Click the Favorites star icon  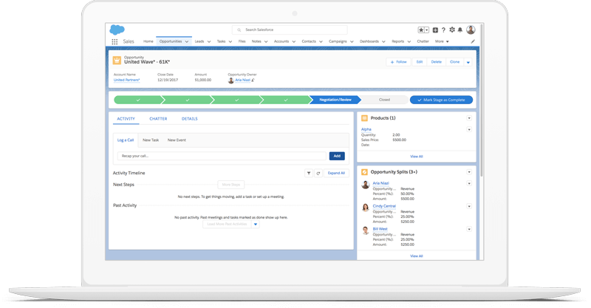pyautogui.click(x=421, y=30)
